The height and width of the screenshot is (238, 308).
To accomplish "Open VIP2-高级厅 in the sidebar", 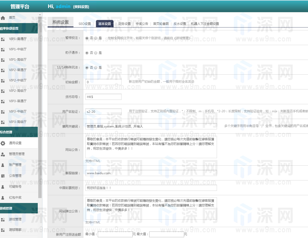I will [18, 91].
